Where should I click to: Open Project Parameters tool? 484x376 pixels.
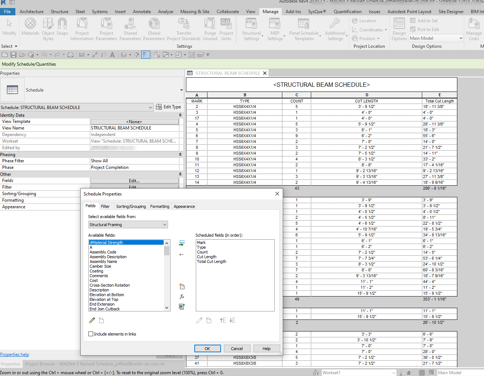[106, 29]
